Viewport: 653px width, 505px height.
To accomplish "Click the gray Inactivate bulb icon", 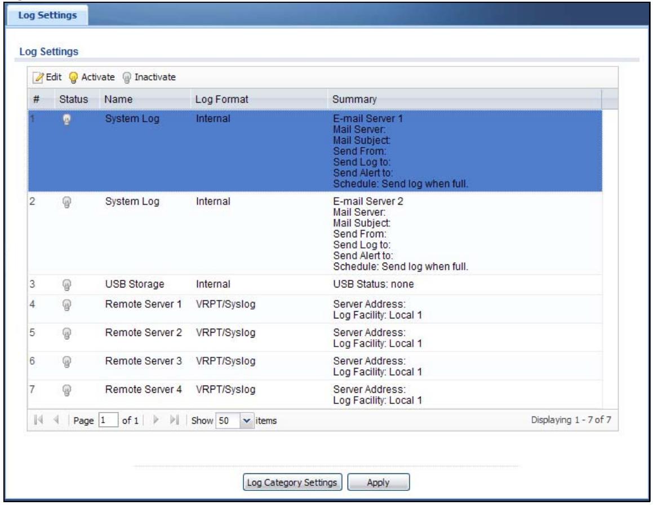I will click(x=127, y=78).
